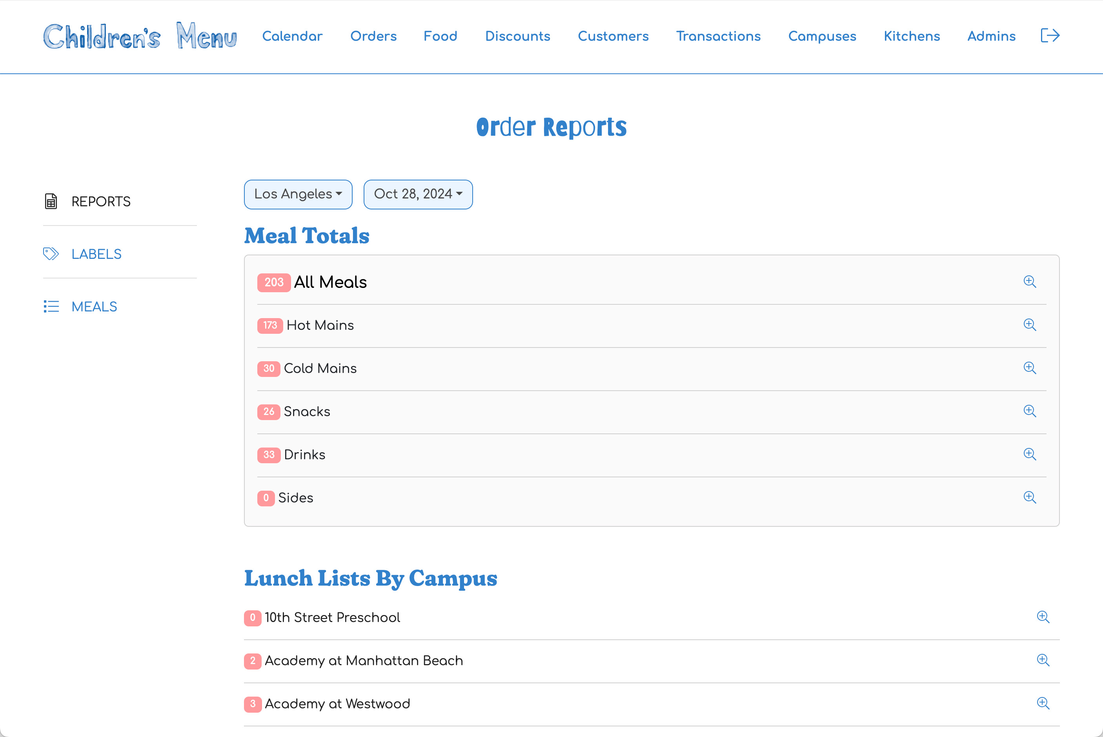Click the Labels tag icon in sidebar
The image size is (1103, 737).
[51, 254]
